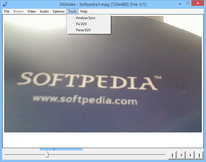Image resolution: width=206 pixels, height=162 pixels.
Task: Click the step backward '<' button
Action: coord(181,155)
